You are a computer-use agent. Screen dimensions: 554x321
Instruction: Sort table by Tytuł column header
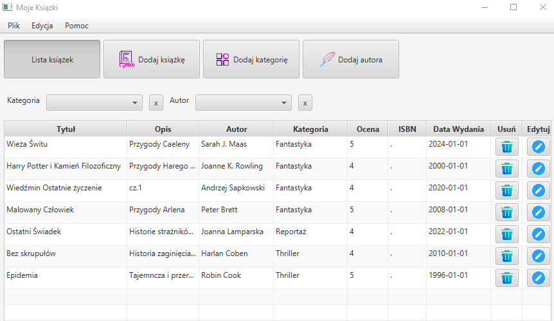point(66,129)
